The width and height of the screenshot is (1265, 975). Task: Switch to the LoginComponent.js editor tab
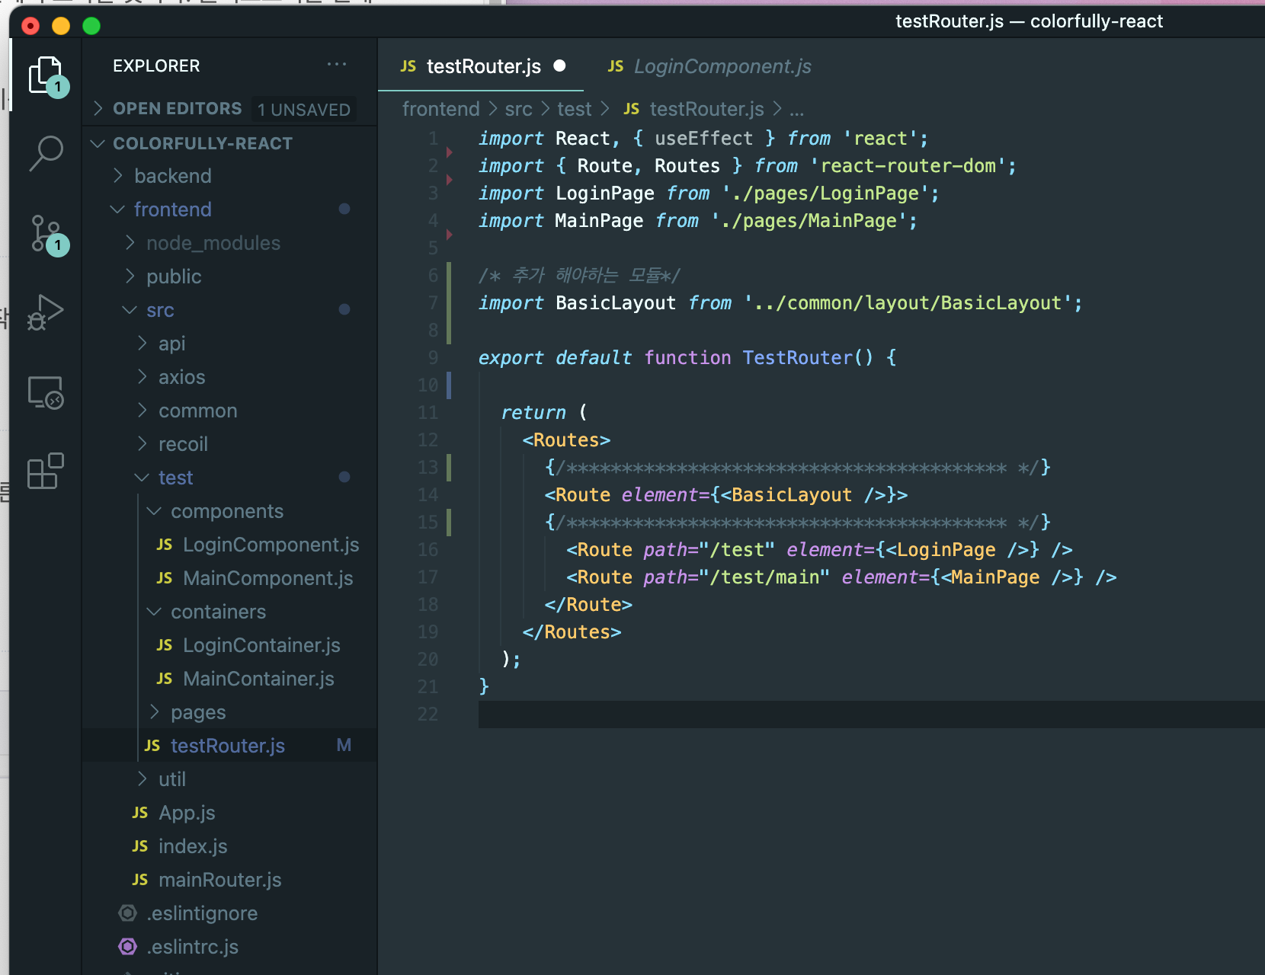pos(709,66)
